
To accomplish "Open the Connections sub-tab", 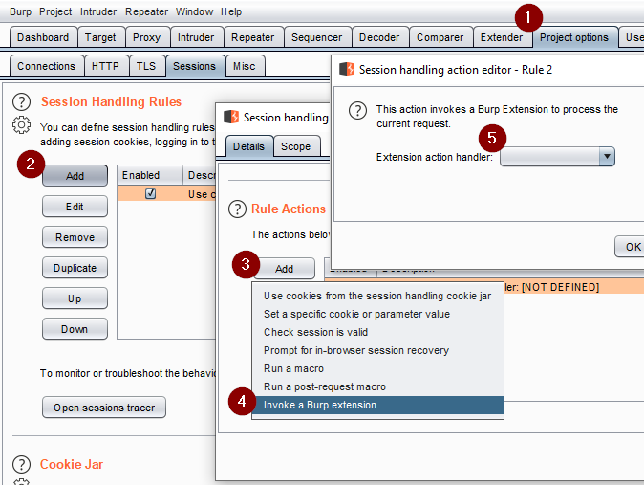I will pos(47,66).
